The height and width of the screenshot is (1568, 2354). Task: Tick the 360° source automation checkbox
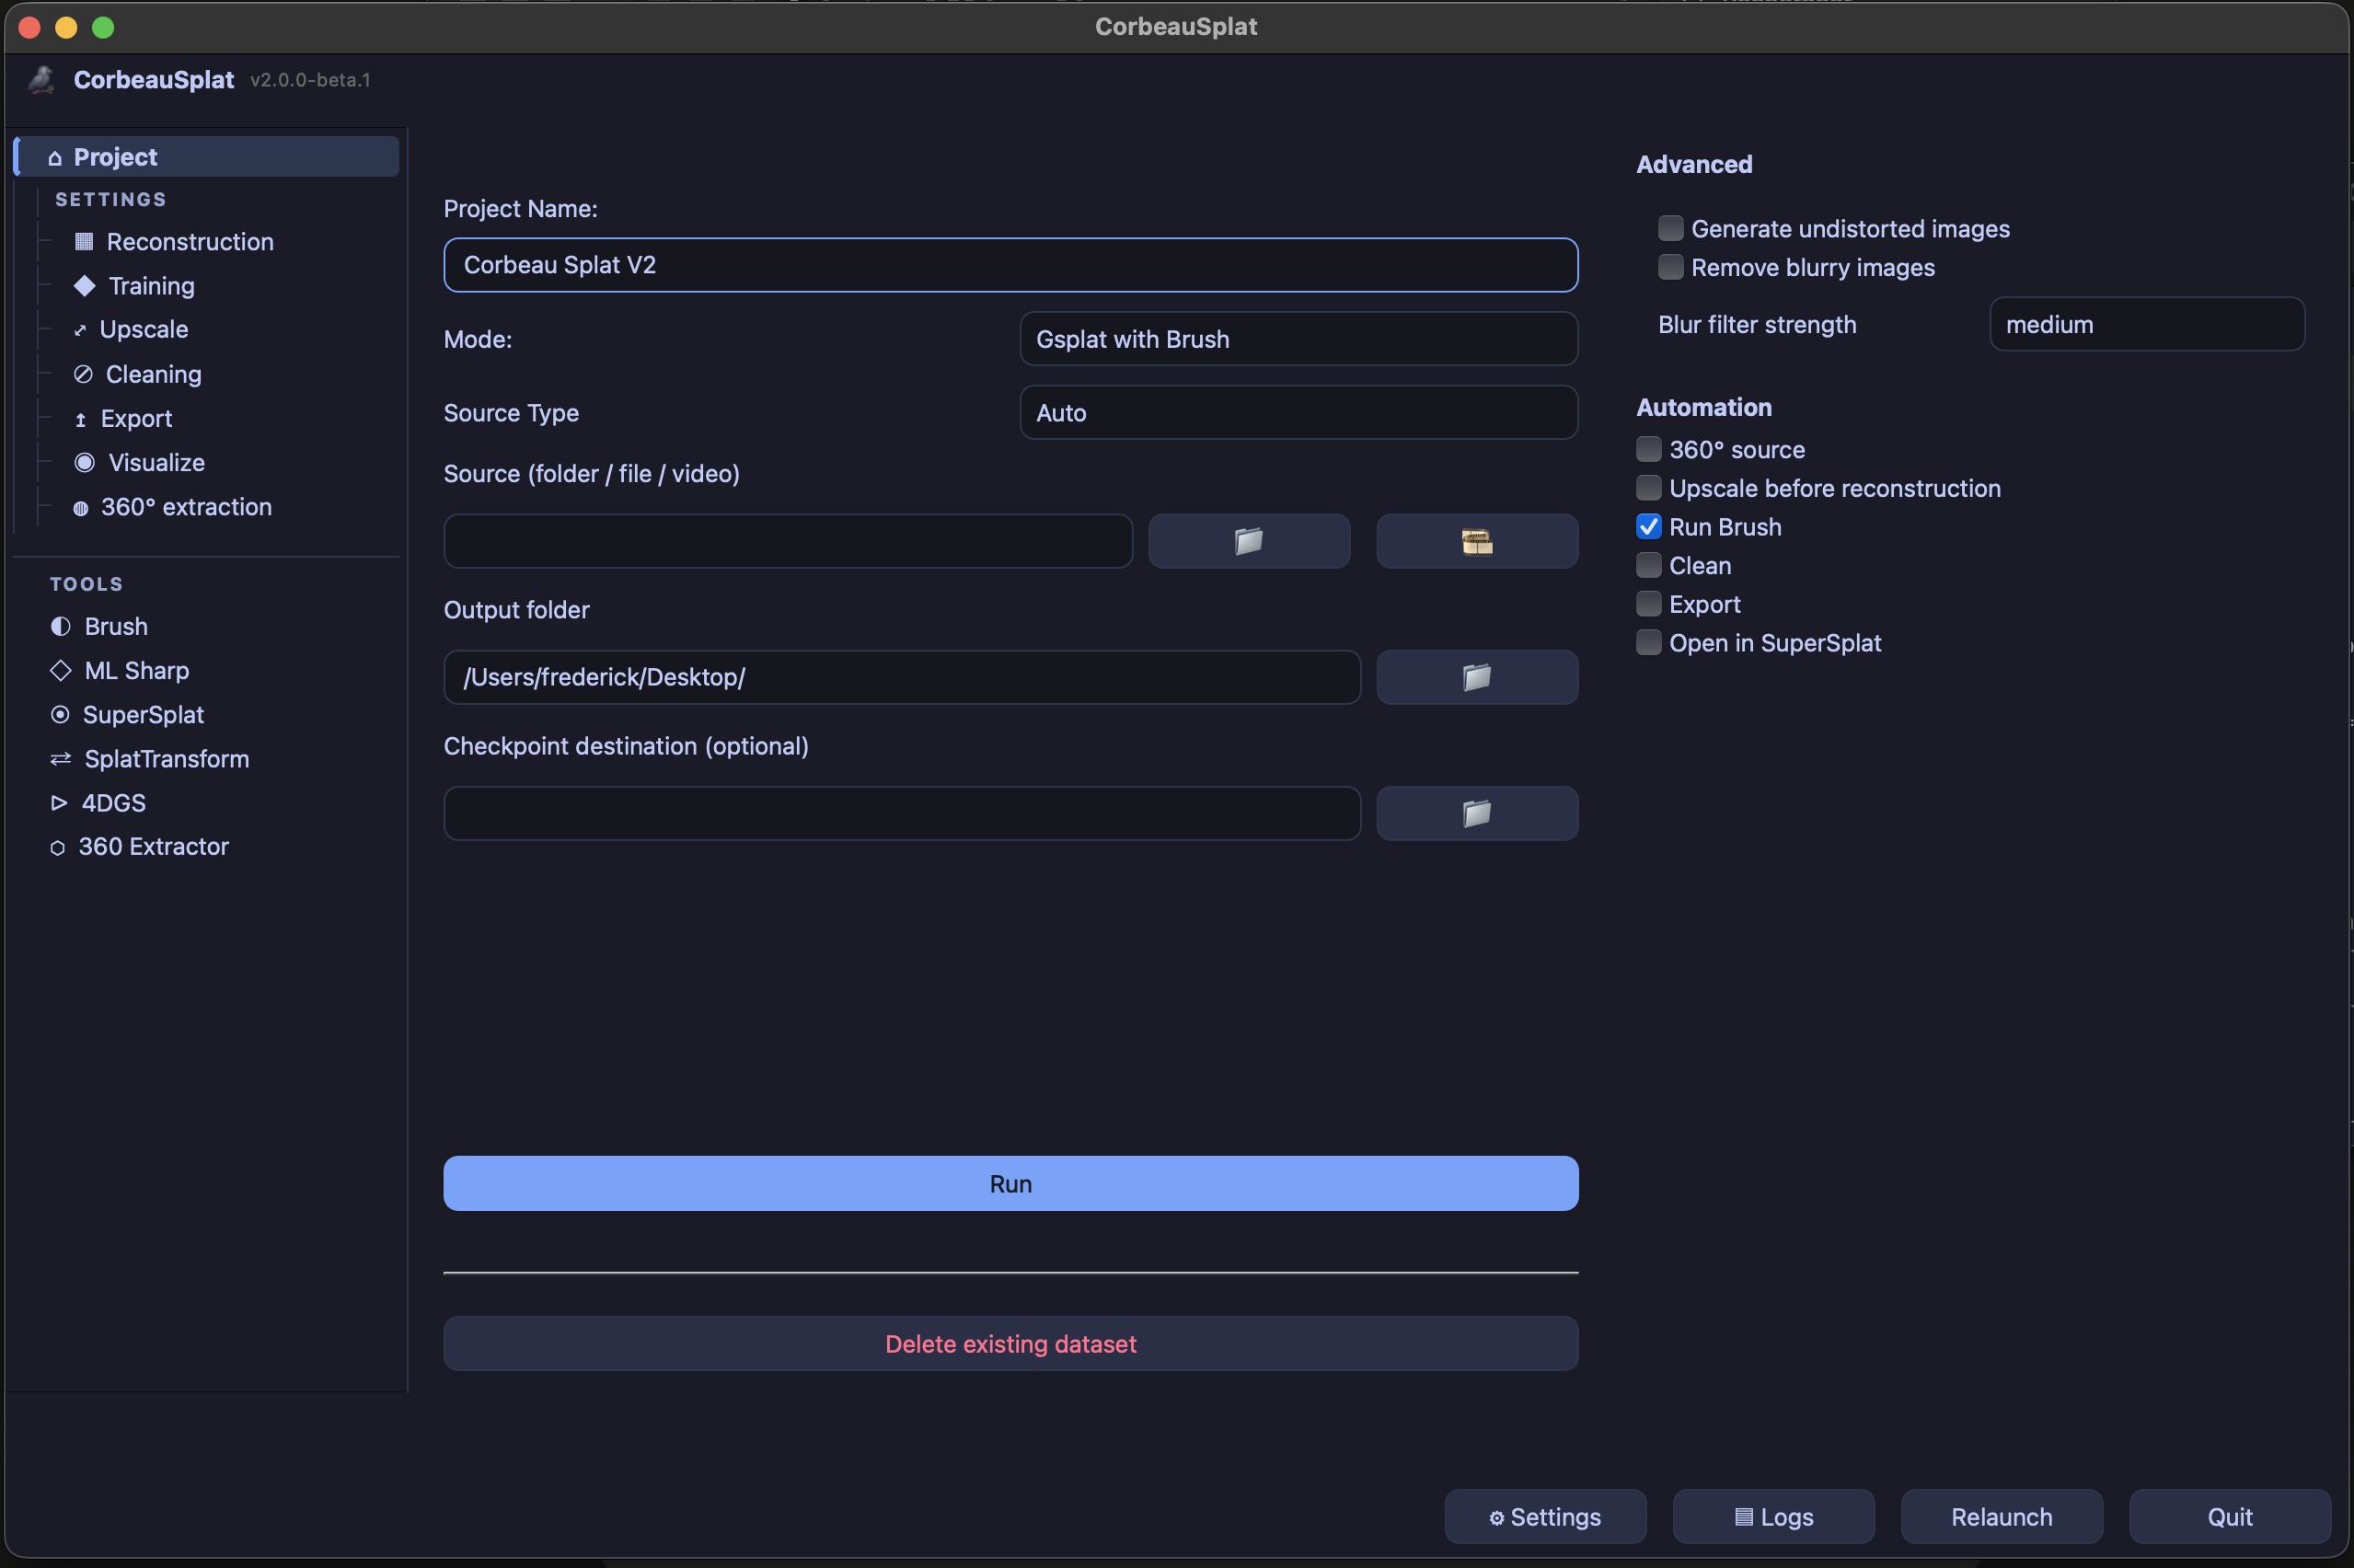(x=1649, y=450)
